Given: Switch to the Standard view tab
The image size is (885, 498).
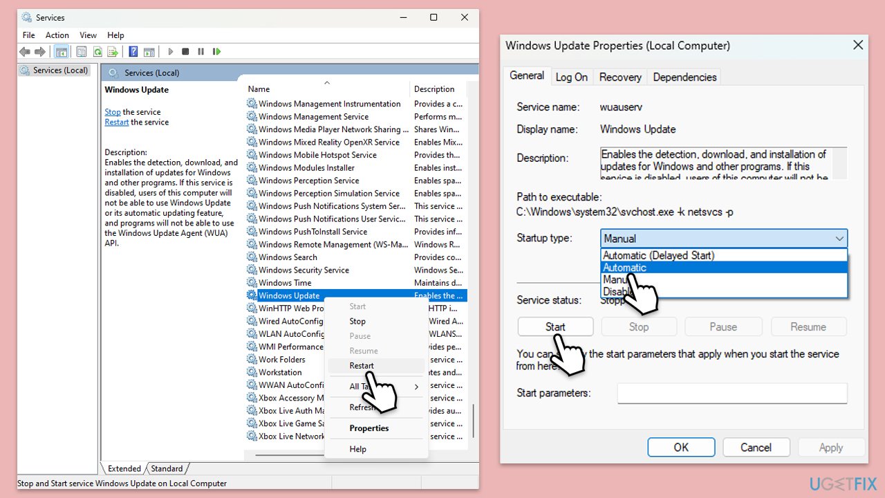Looking at the screenshot, I should (167, 469).
